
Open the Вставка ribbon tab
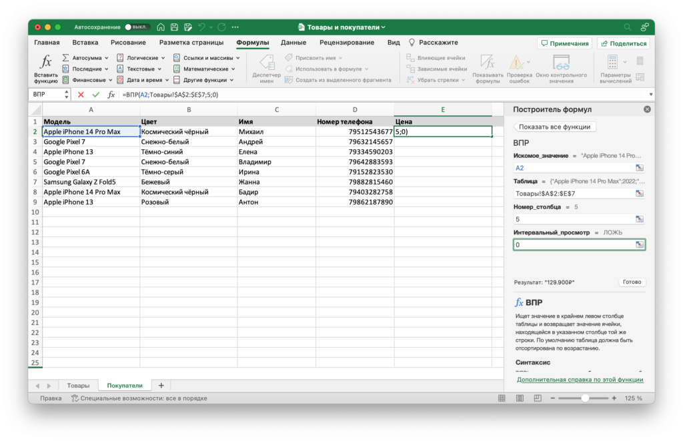(x=85, y=42)
